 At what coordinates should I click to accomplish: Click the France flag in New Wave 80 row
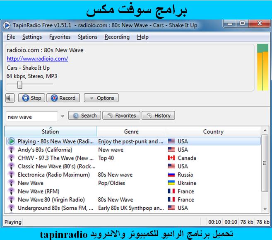(171, 199)
